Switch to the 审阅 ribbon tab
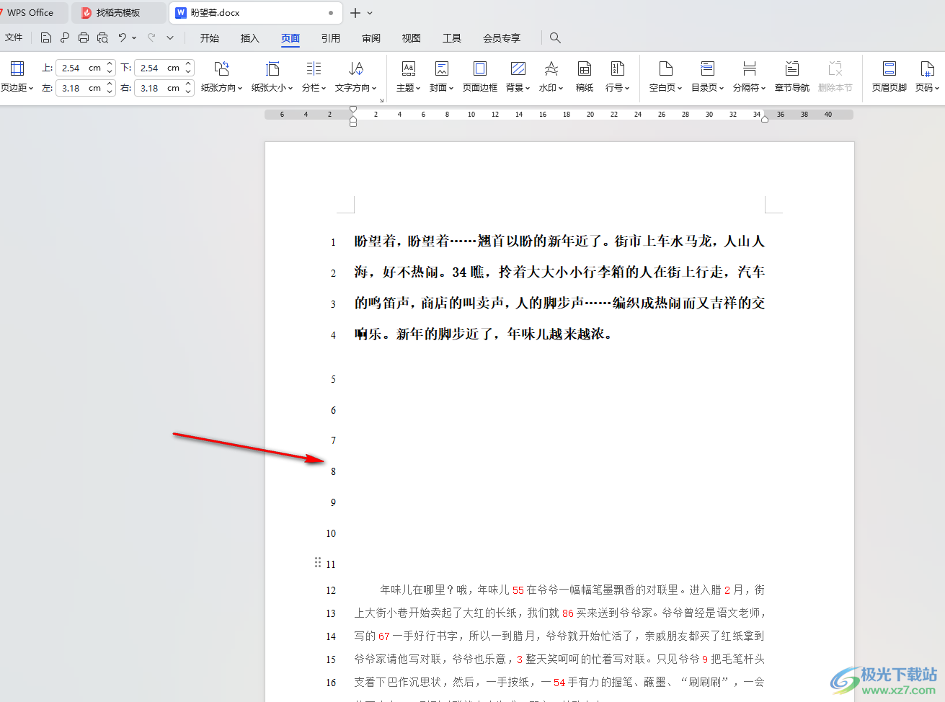 pos(371,38)
